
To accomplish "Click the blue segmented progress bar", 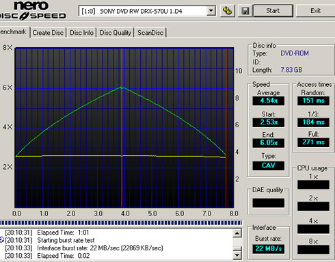I will click(x=121, y=223).
